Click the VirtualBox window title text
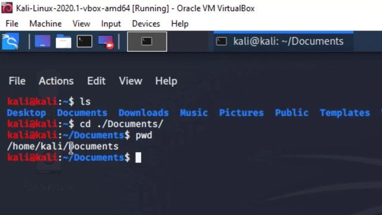The image size is (382, 215). [x=135, y=8]
